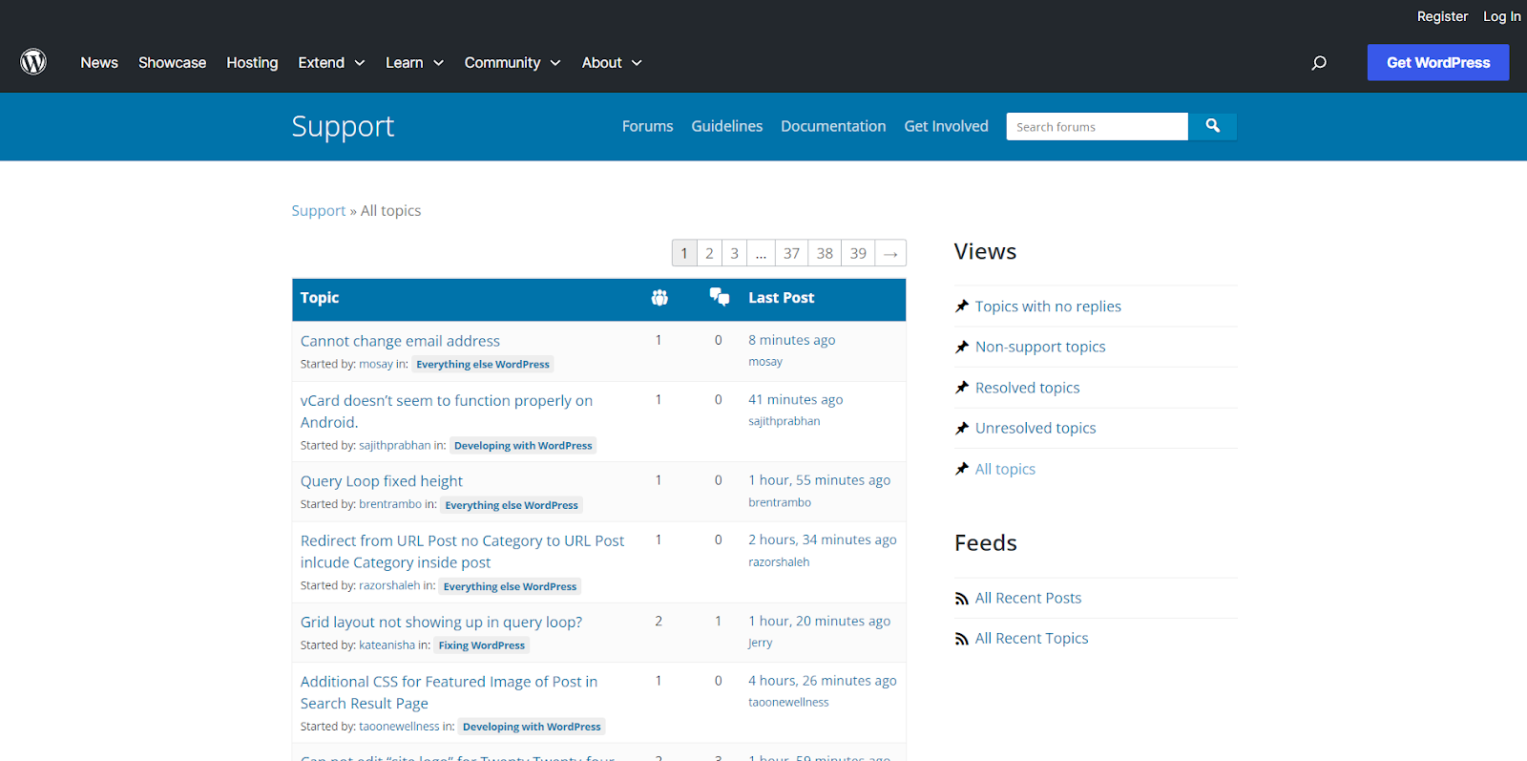Submit forum search with magnifier button
The height and width of the screenshot is (761, 1527).
coord(1213,126)
